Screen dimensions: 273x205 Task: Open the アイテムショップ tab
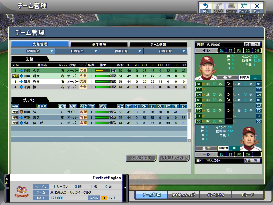(183, 195)
